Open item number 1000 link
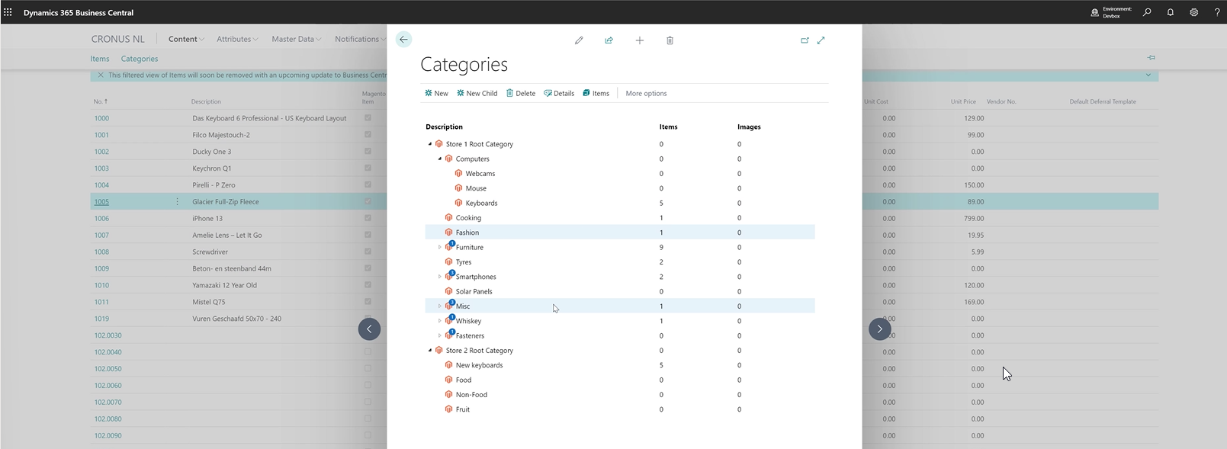This screenshot has height=449, width=1227. (101, 118)
